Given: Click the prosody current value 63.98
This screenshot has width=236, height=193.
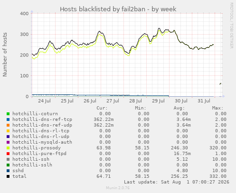Looking at the screenshot, I should pyautogui.click(x=104, y=148).
